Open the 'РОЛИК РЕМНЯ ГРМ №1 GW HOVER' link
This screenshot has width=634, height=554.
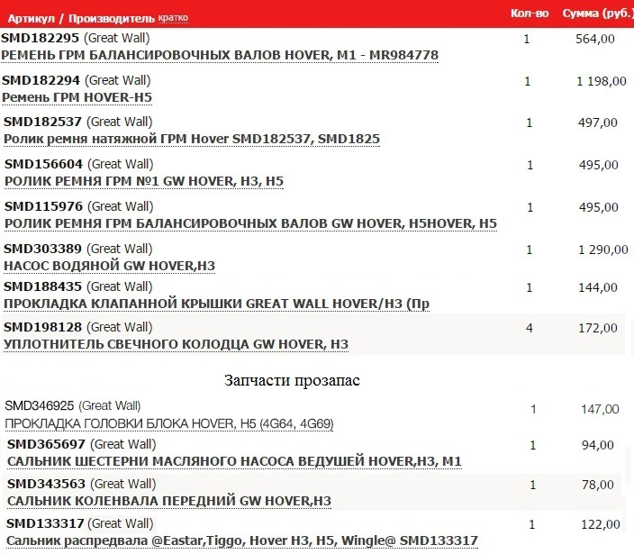[144, 181]
